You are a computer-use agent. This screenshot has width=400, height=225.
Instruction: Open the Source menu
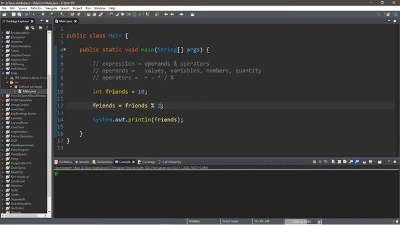[22, 8]
